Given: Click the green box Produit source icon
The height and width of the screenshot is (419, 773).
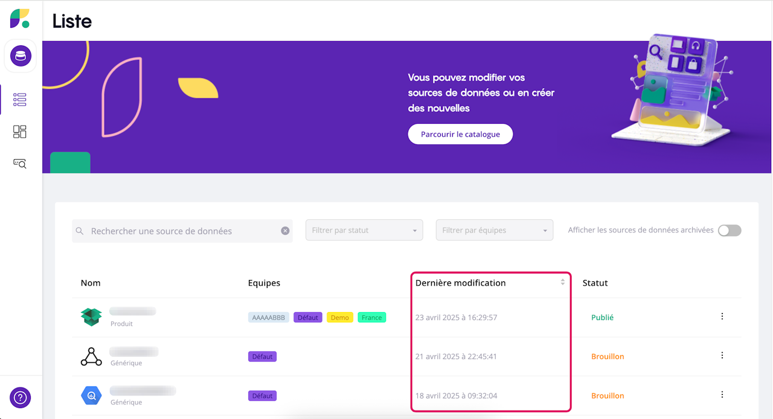Looking at the screenshot, I should click(x=91, y=316).
